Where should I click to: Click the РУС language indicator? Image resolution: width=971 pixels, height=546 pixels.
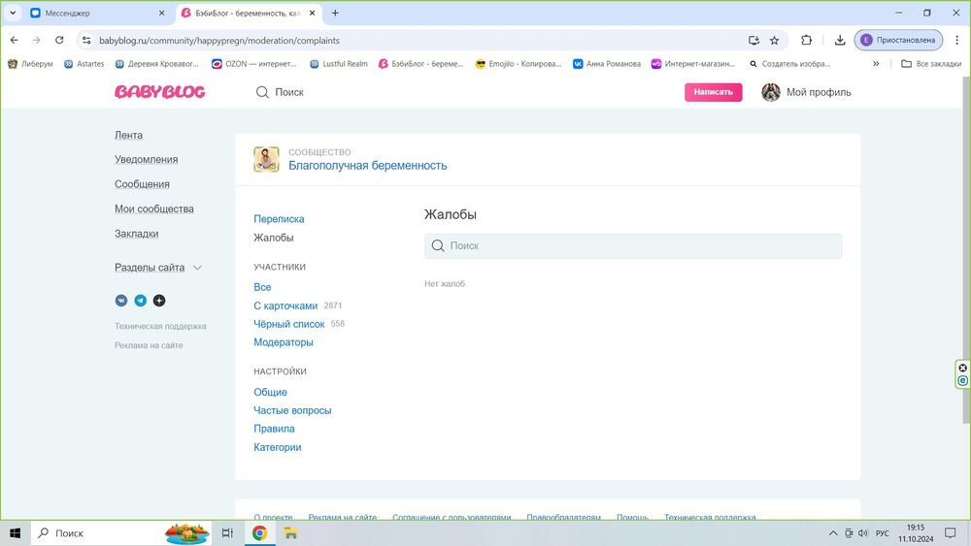(x=883, y=533)
